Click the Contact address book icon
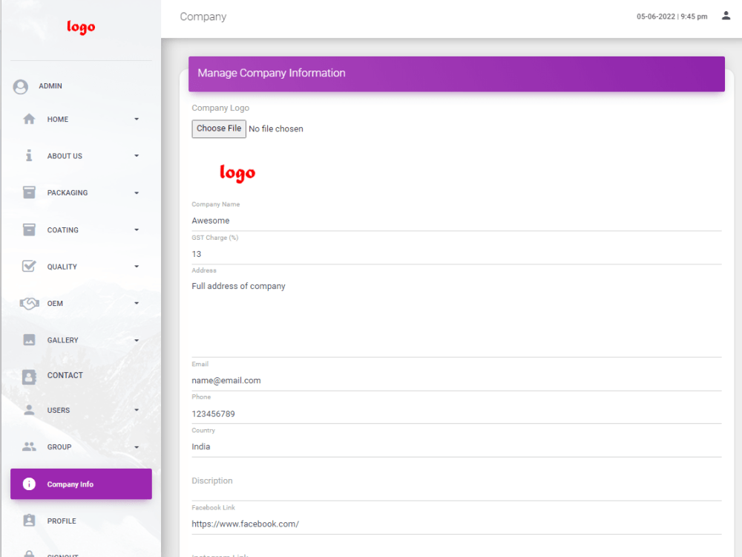742x557 pixels. point(30,377)
